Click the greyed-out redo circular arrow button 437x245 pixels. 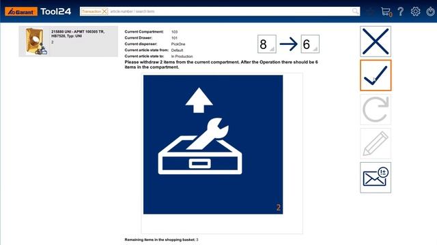[x=376, y=110]
